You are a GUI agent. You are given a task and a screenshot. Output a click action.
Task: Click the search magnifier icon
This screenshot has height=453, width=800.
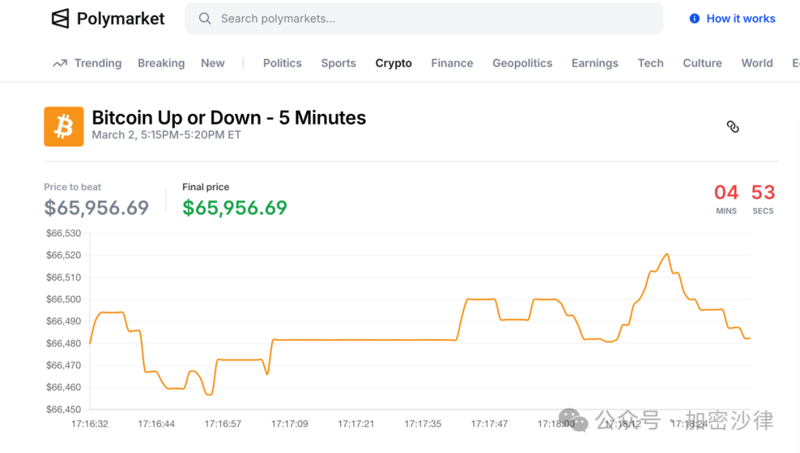205,19
